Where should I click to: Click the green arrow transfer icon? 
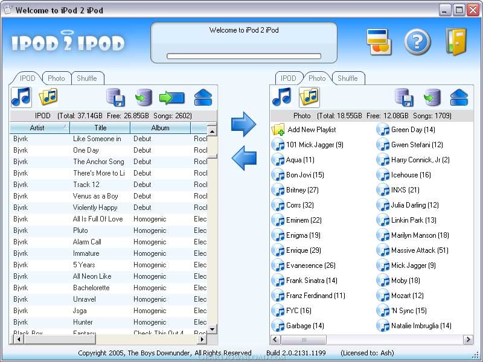(x=172, y=98)
